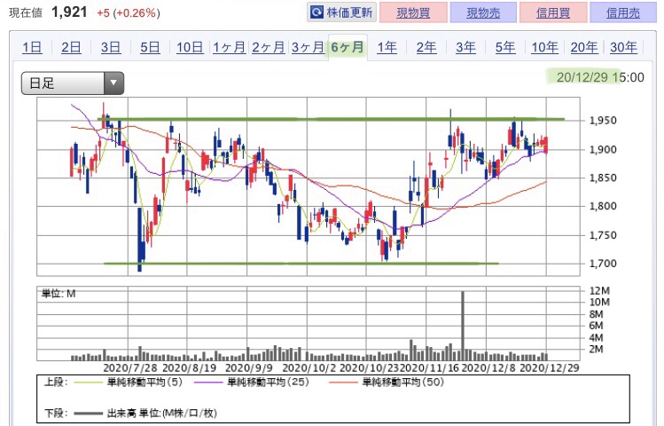This screenshot has height=426, width=664.
Task: Click the current price 1,921
Action: 69,12
